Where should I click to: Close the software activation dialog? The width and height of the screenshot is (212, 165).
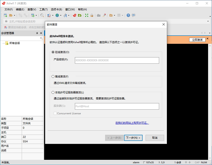pyautogui.click(x=164, y=24)
